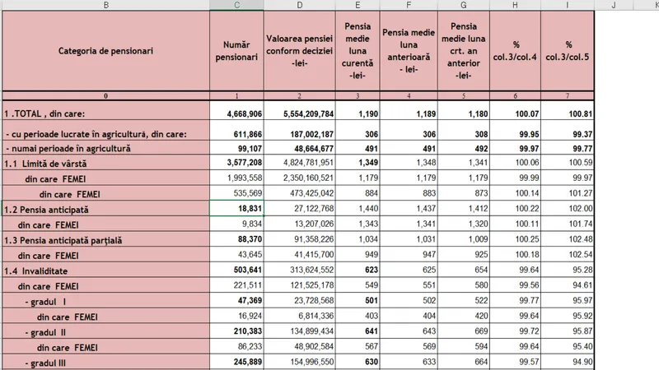
Task: Click the column B header
Action: coord(105,5)
